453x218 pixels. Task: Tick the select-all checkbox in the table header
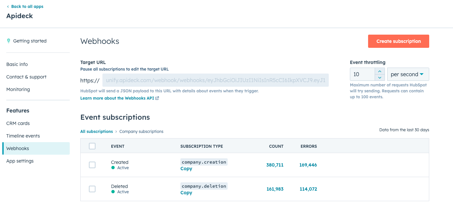tap(92, 146)
